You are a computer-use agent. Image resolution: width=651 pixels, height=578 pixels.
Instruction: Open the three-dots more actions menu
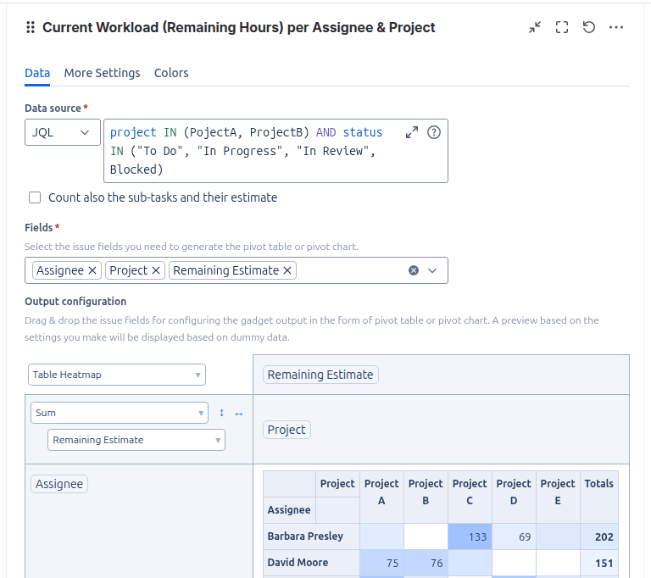click(615, 27)
